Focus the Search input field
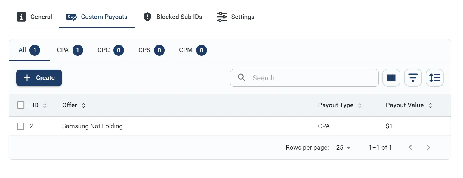 tap(304, 78)
